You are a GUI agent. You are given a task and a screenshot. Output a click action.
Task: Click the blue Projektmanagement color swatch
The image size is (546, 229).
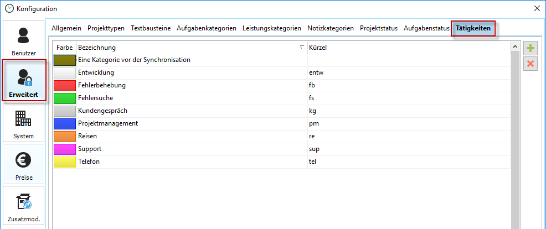click(x=65, y=124)
